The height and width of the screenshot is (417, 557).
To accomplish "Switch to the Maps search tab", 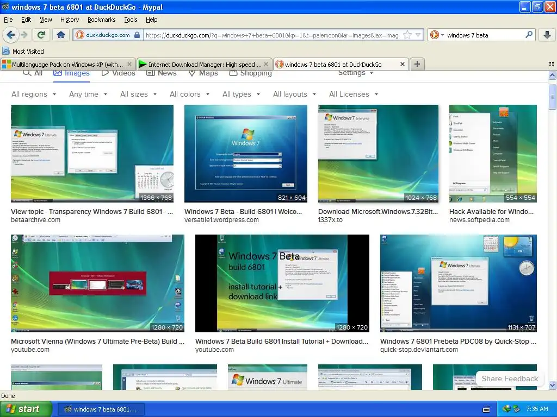I will [x=203, y=73].
